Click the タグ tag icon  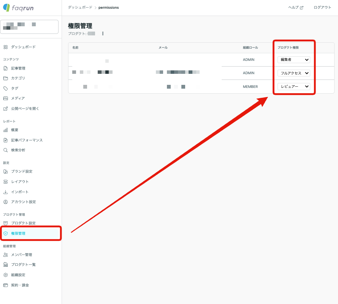(6, 88)
